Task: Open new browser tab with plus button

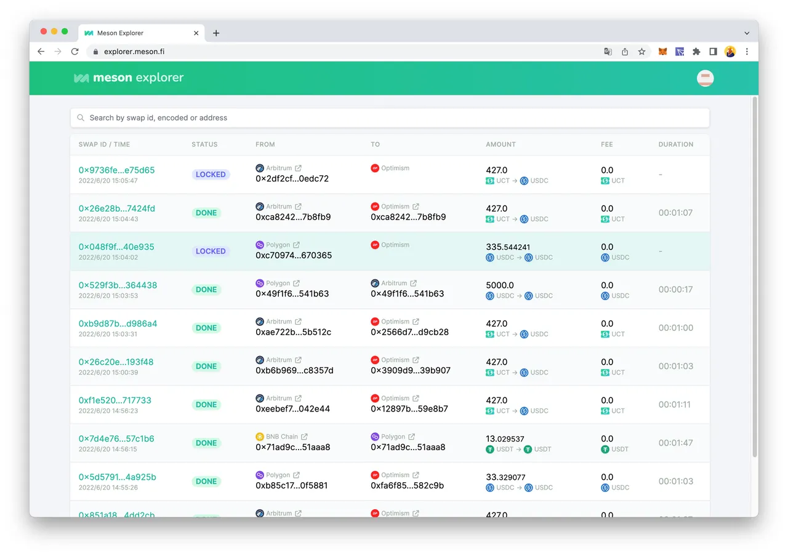Action: (216, 33)
